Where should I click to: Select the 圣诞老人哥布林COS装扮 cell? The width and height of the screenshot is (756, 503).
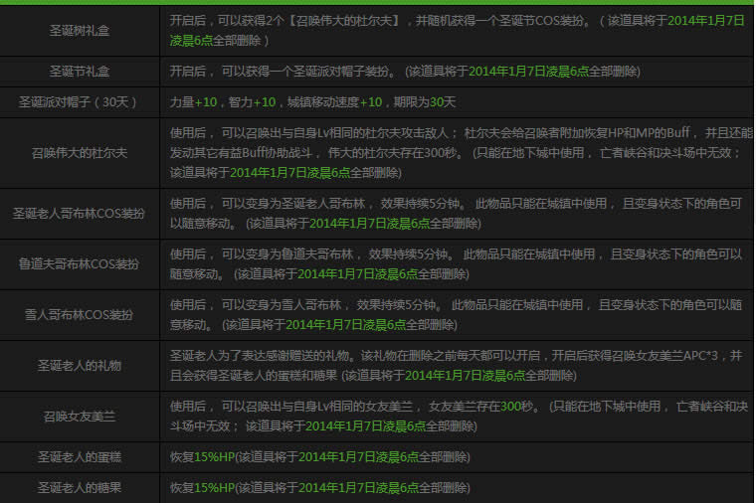80,214
